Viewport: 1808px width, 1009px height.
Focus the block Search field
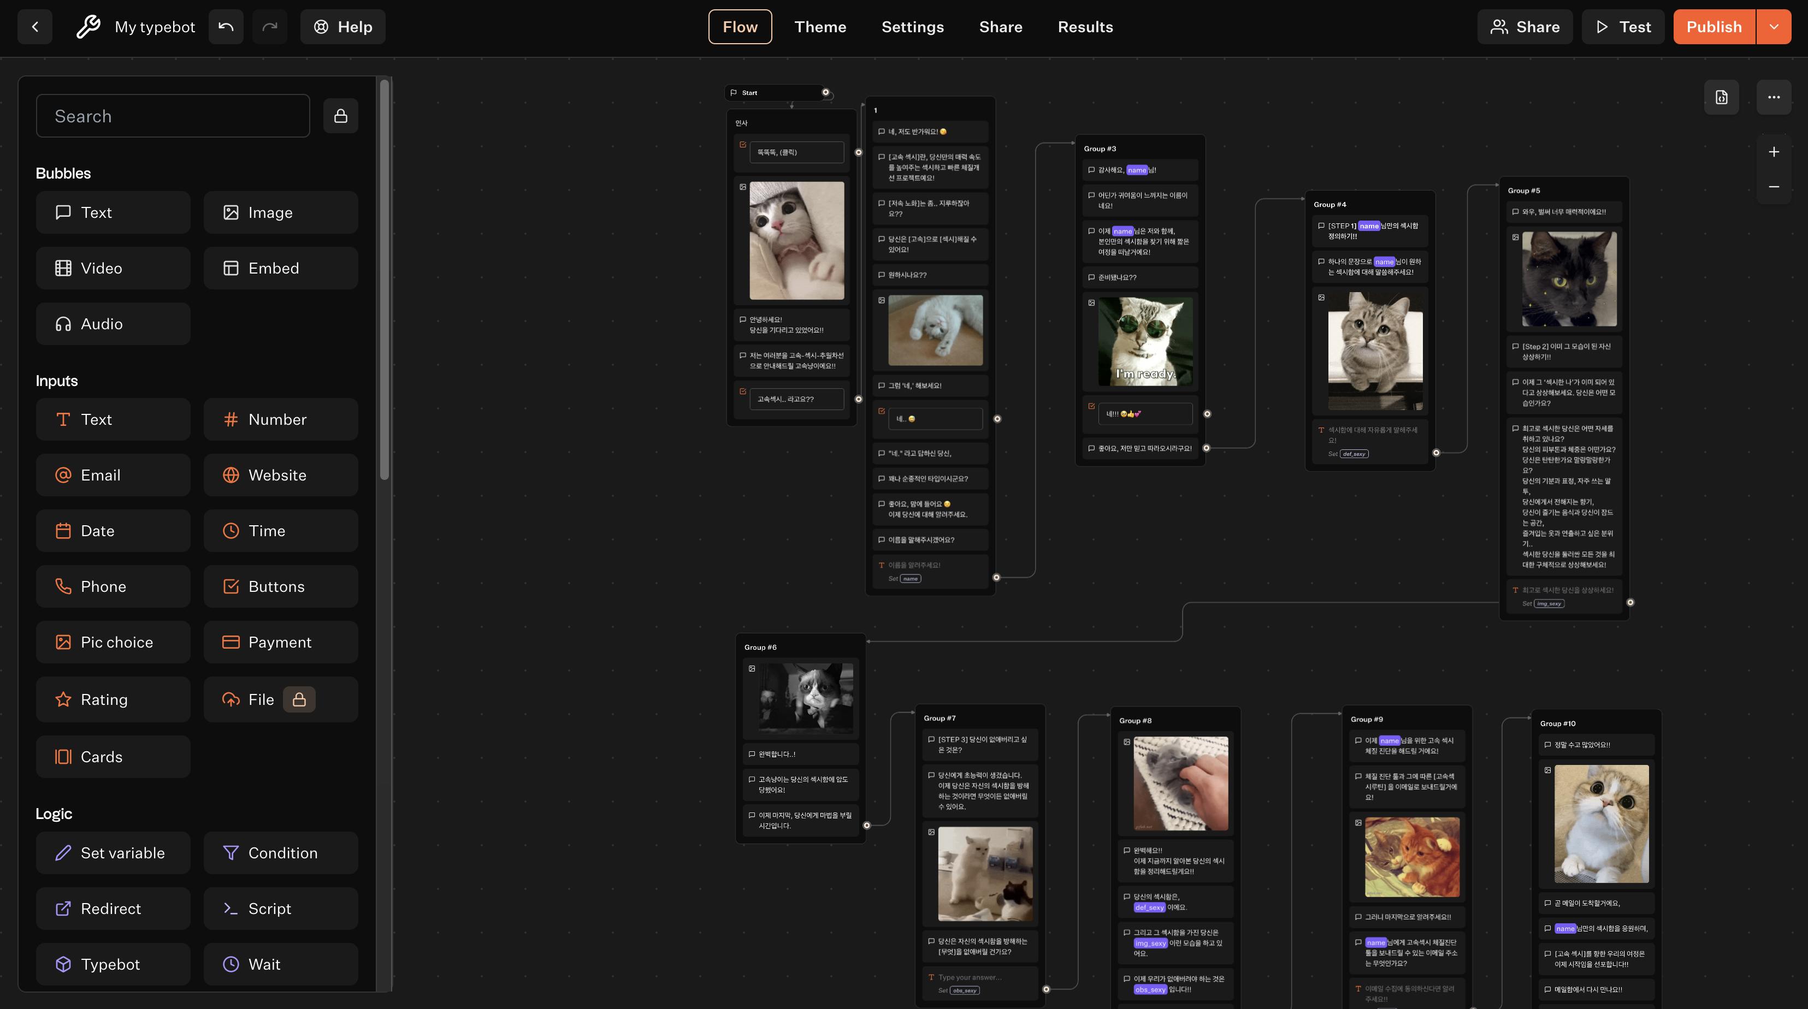click(x=173, y=116)
